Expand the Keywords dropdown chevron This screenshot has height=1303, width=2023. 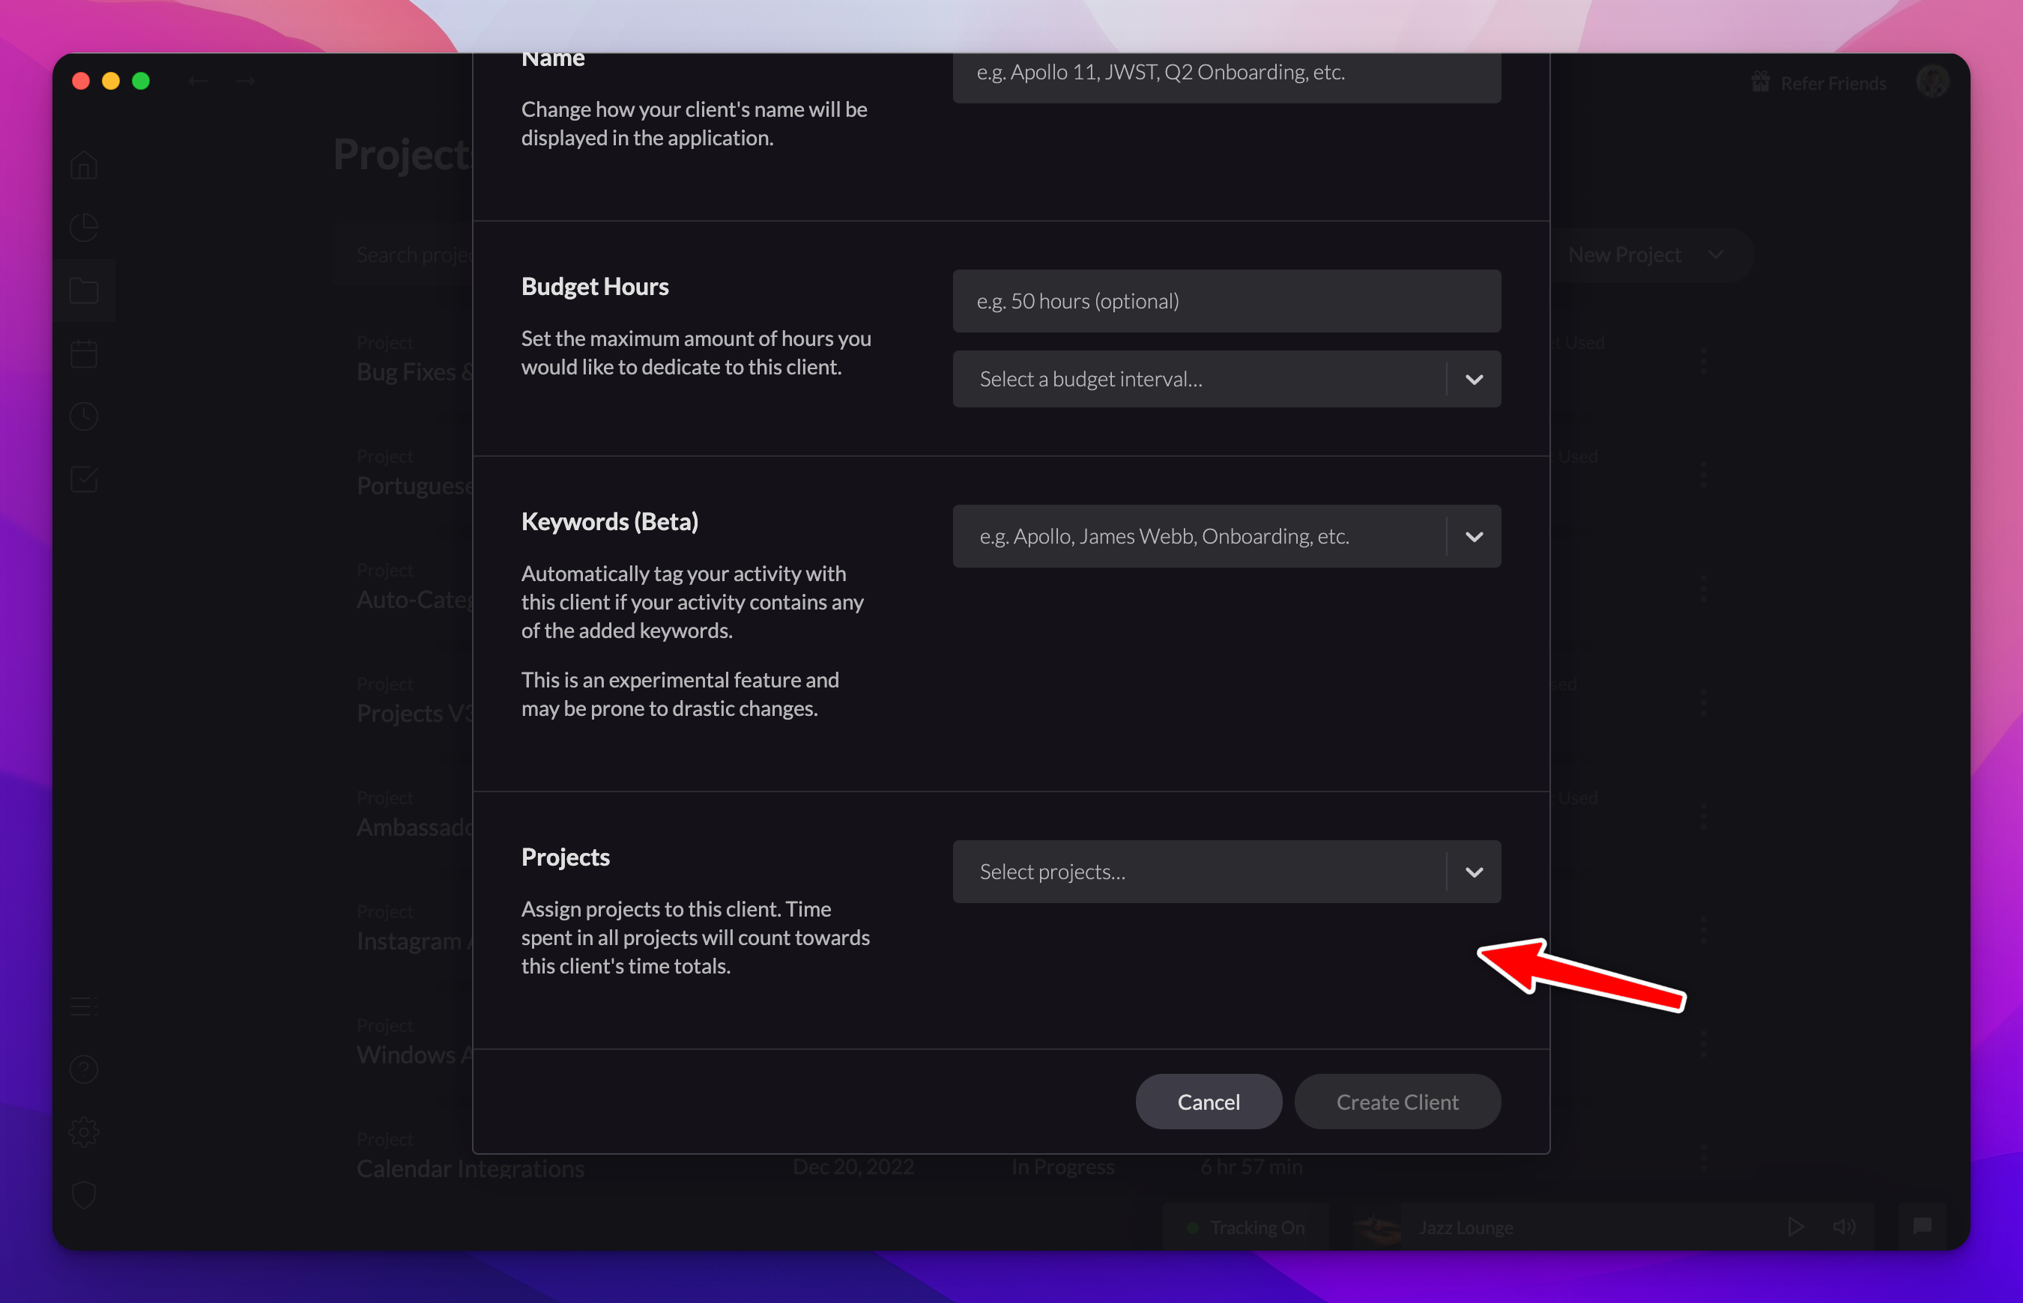click(x=1474, y=536)
